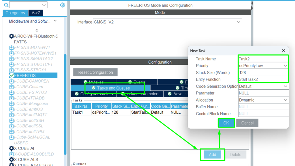The width and height of the screenshot is (295, 166).
Task: Switch to the A->Z tab
Action: [36, 13]
